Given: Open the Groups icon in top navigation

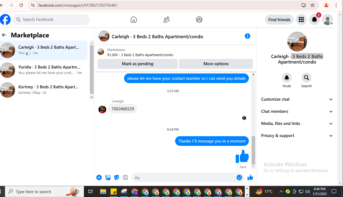Looking at the screenshot, I should [x=199, y=20].
